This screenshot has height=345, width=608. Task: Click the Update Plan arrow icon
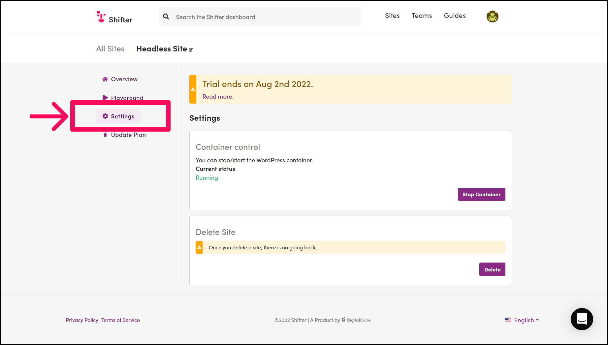(x=105, y=135)
